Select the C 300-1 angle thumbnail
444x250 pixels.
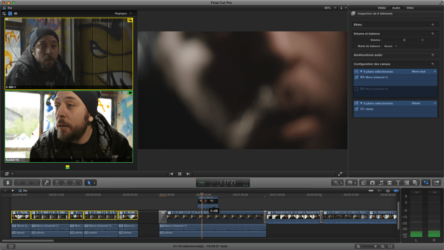(69, 54)
